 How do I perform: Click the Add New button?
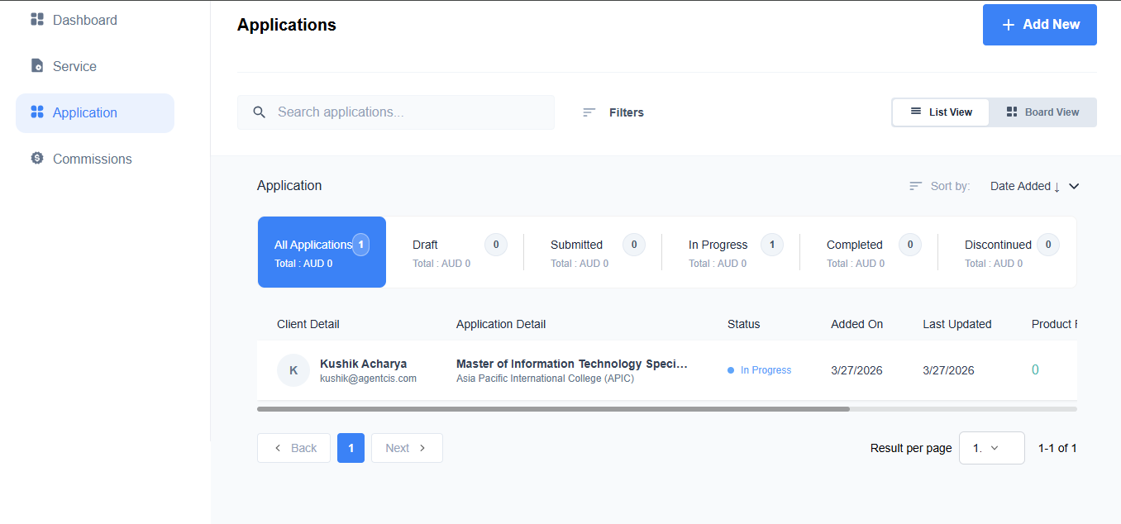point(1039,25)
